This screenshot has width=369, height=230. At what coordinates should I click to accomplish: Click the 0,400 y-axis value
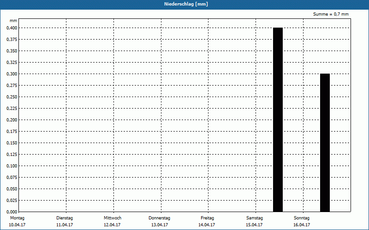tap(12, 28)
